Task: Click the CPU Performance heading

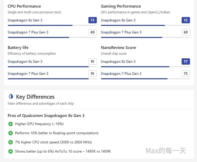Action: pos(24,6)
